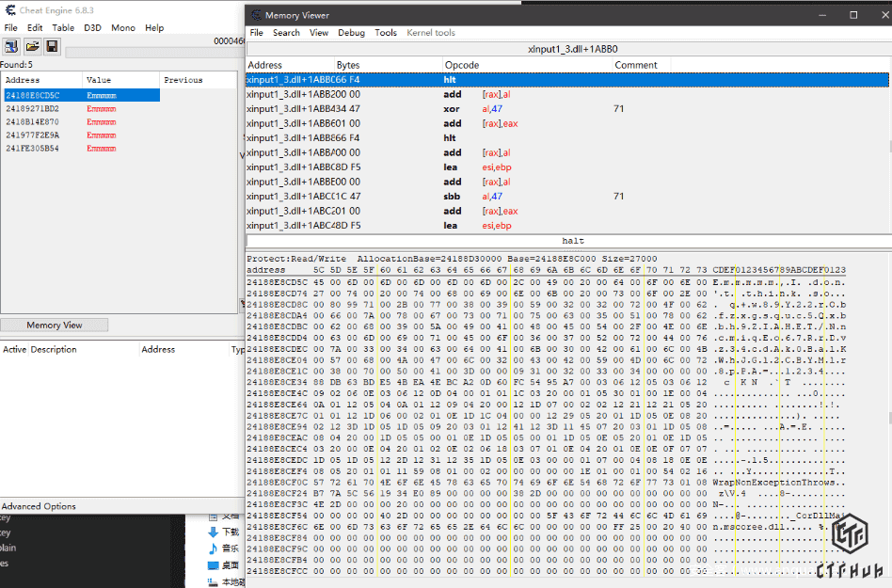Click the open process icon
The image size is (892, 588).
tap(11, 46)
